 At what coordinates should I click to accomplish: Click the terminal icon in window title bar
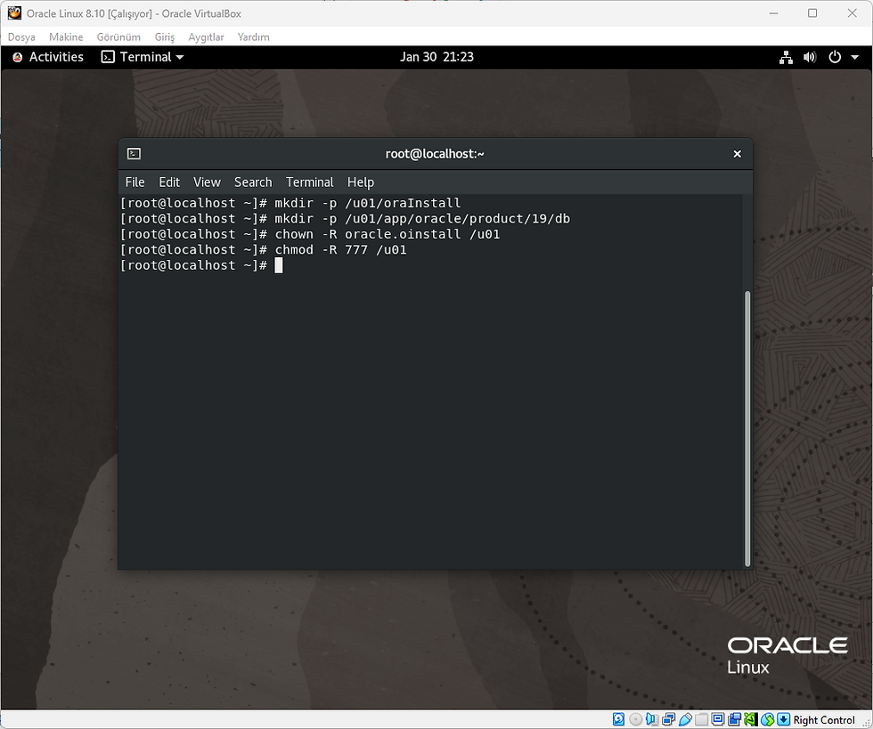(x=134, y=154)
